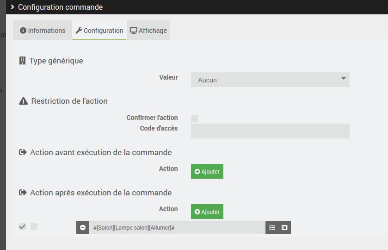Click the warning icon beside Restriction de l'action
The width and height of the screenshot is (388, 250).
[x=23, y=101]
